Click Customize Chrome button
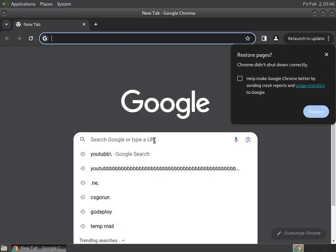Screen dimensions: 336x252 coord(299,233)
